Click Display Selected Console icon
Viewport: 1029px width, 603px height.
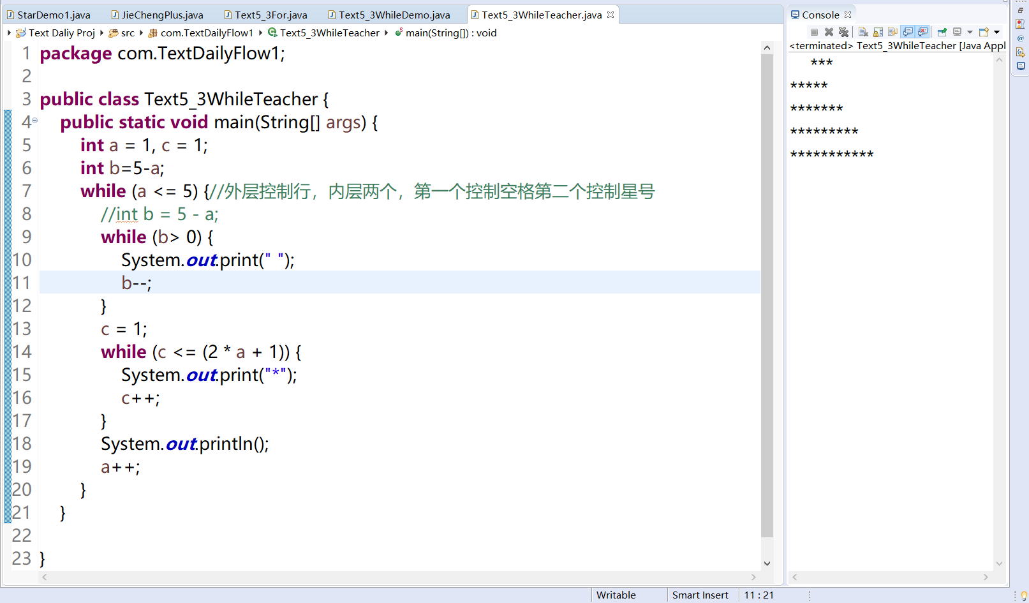coord(957,32)
